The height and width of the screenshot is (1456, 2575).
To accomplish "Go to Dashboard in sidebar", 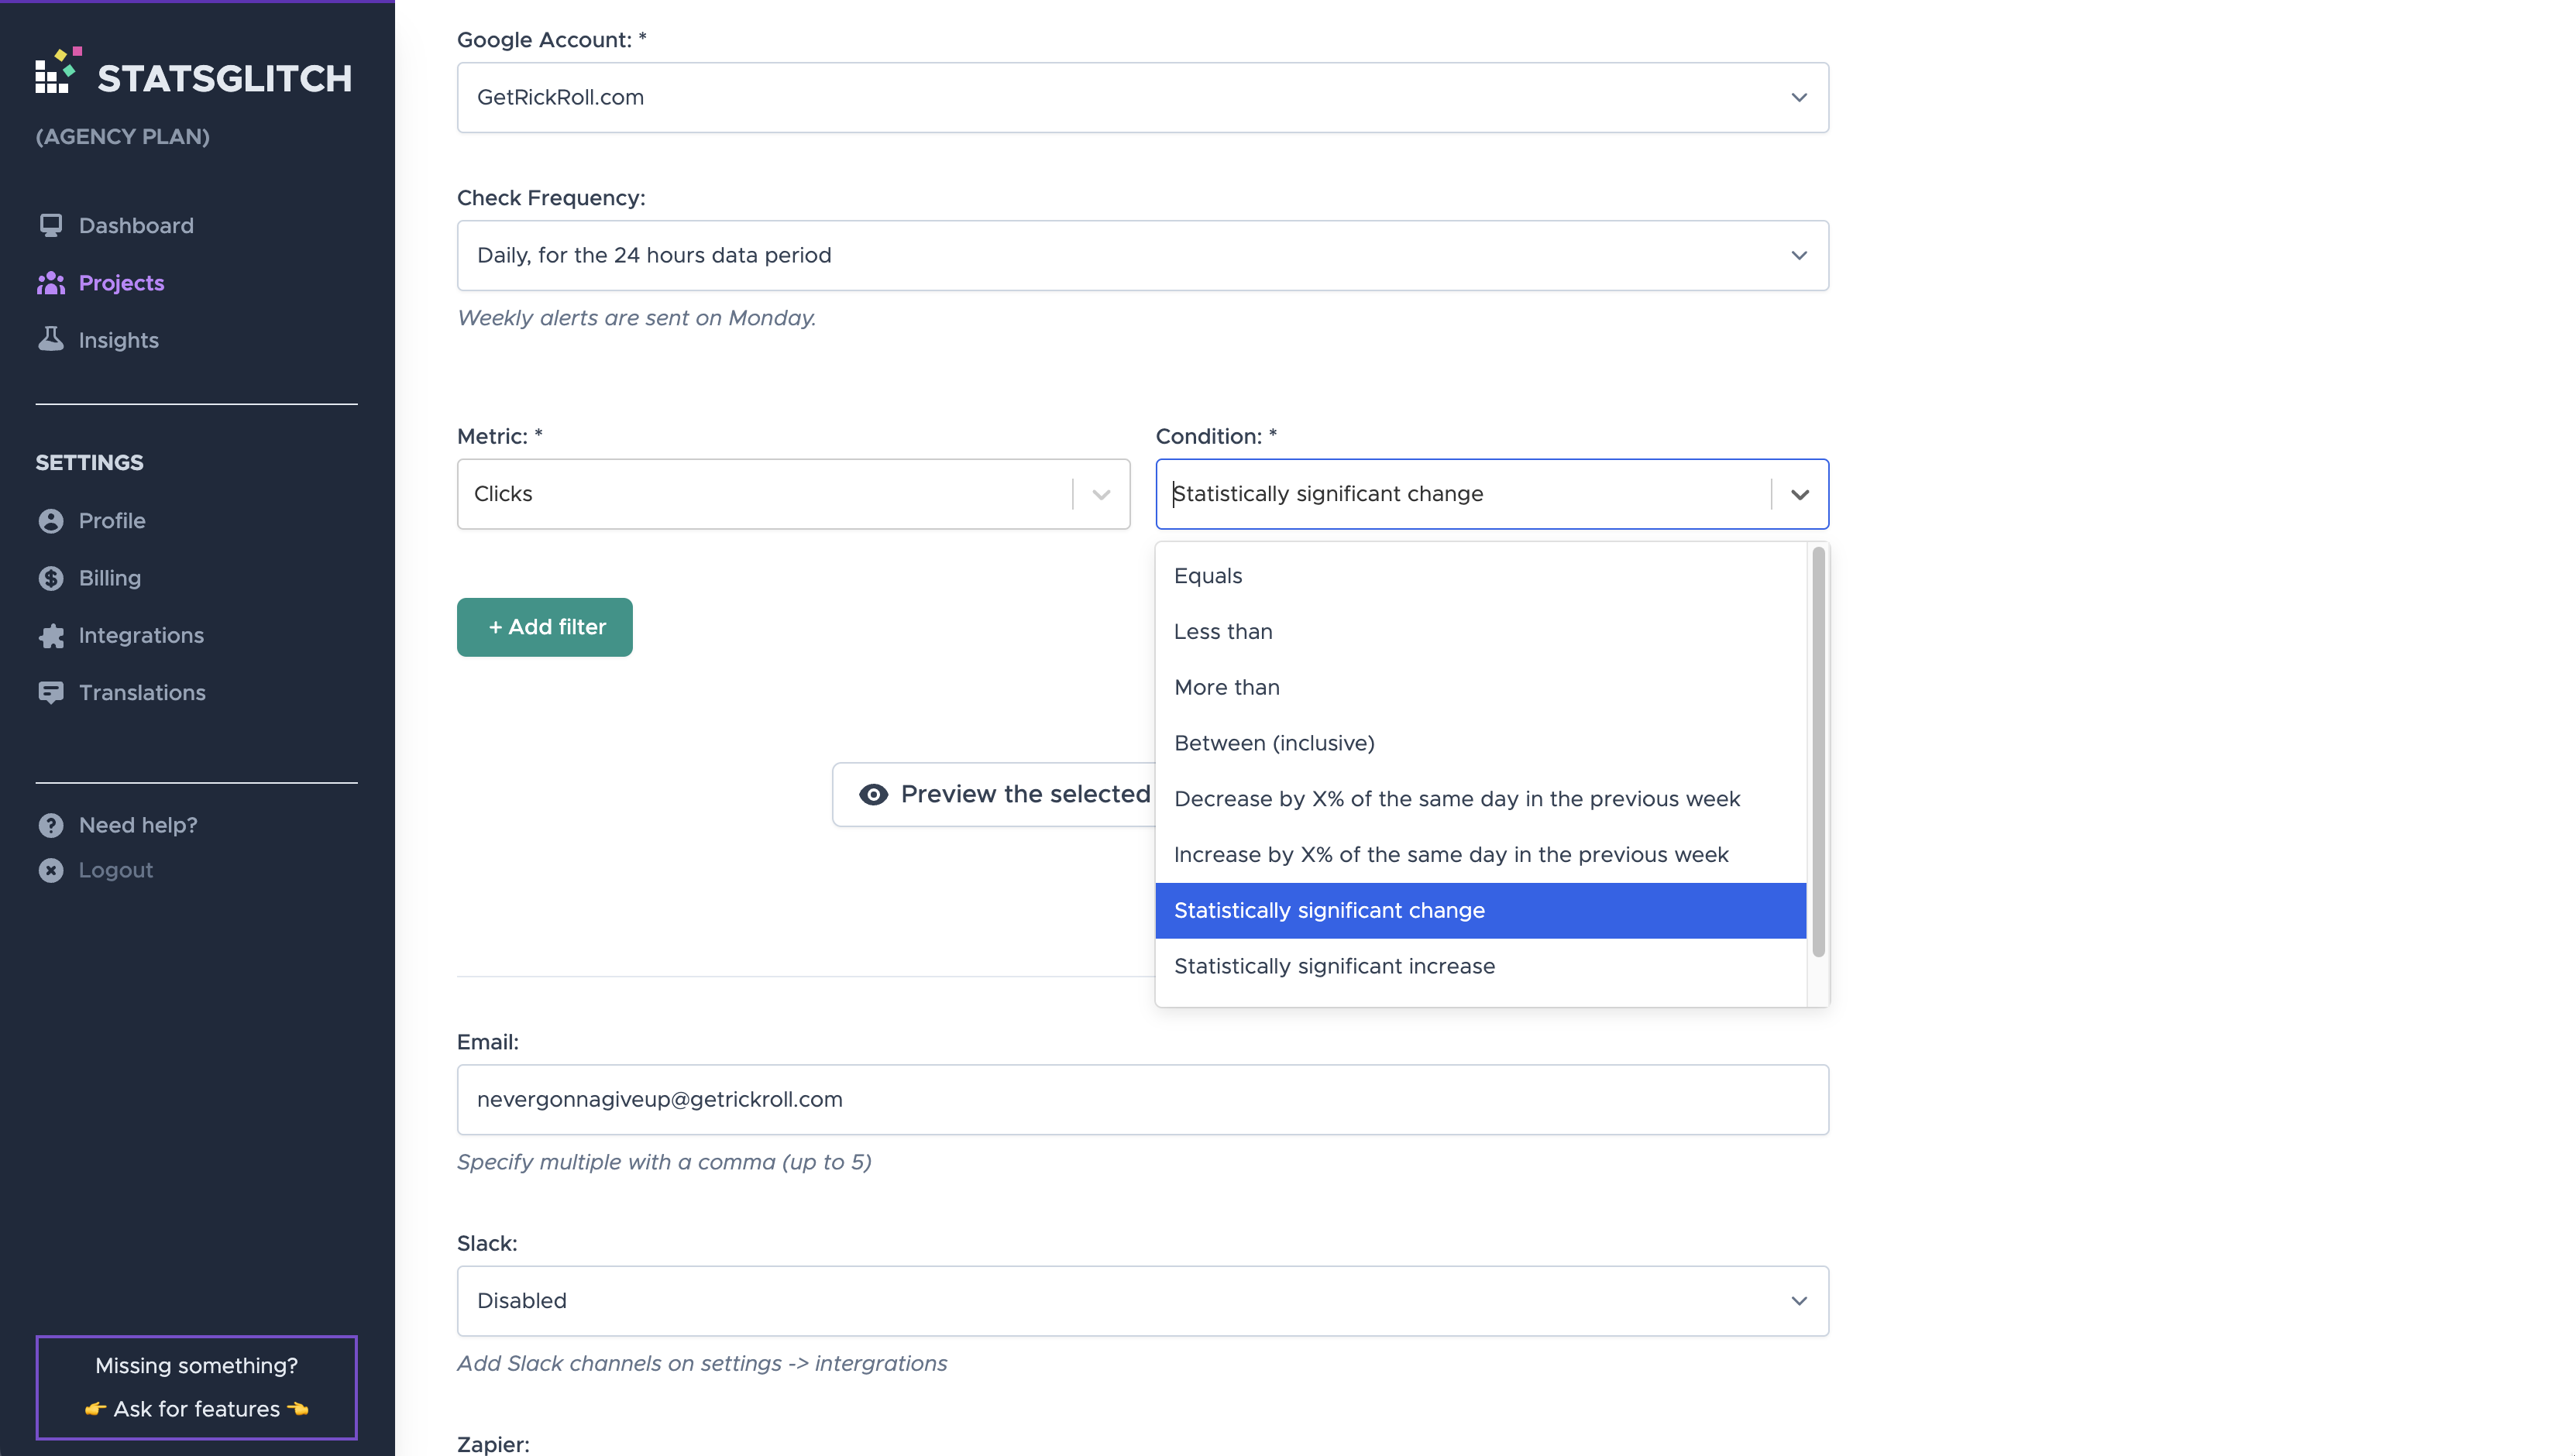I will click(136, 226).
